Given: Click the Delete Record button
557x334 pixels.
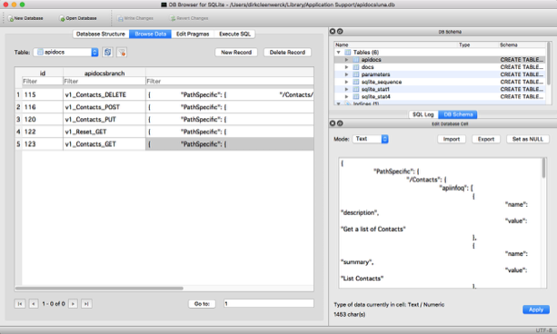Looking at the screenshot, I should [287, 52].
